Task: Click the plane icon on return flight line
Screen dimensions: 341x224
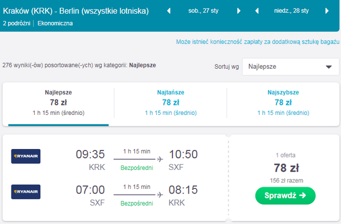Action: point(160,195)
